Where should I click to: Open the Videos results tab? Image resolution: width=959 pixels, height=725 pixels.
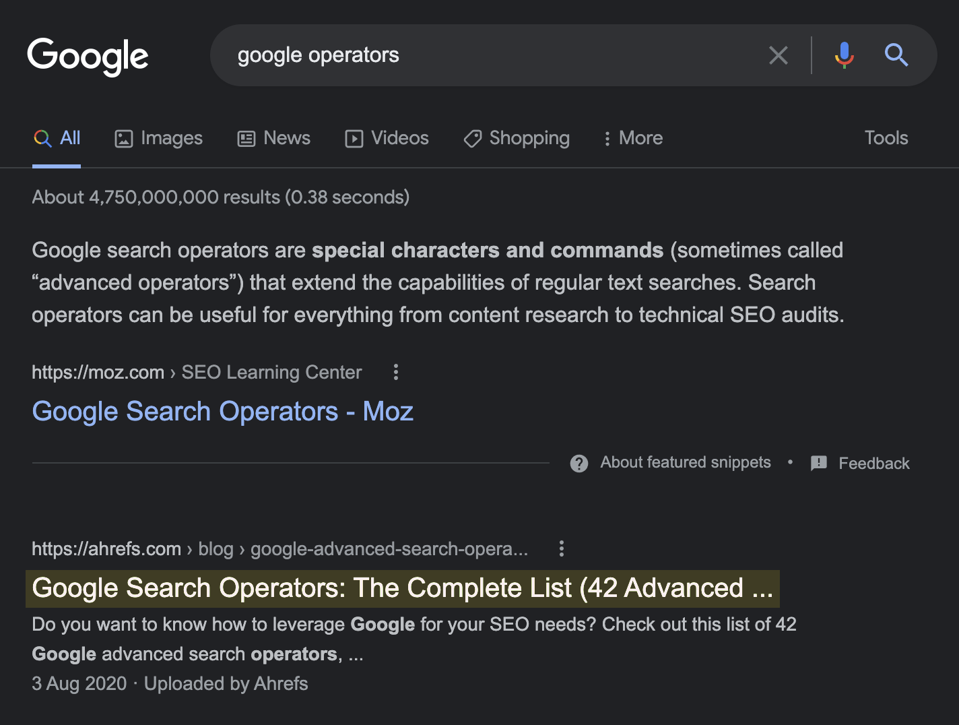(387, 138)
